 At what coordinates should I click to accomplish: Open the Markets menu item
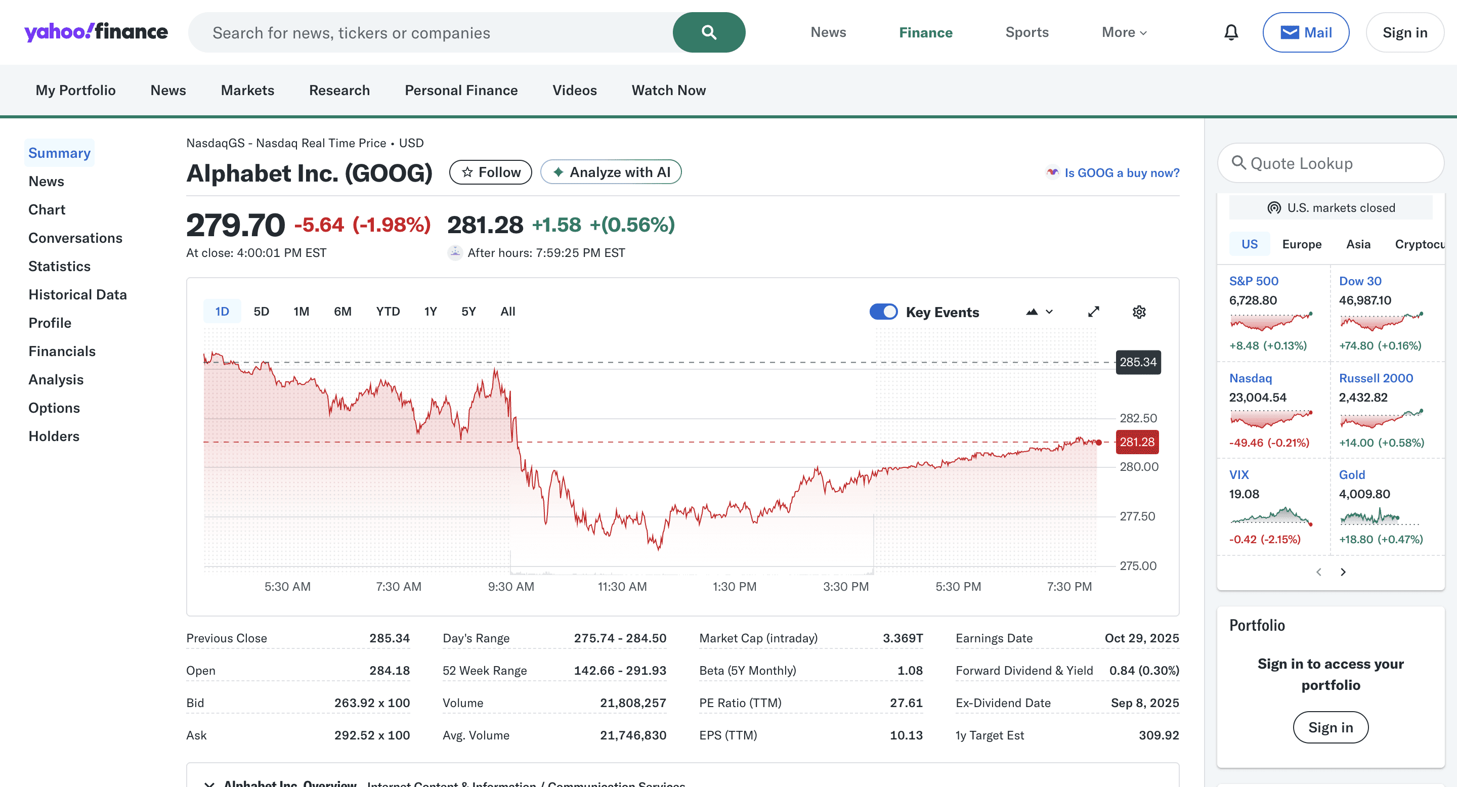pyautogui.click(x=247, y=90)
